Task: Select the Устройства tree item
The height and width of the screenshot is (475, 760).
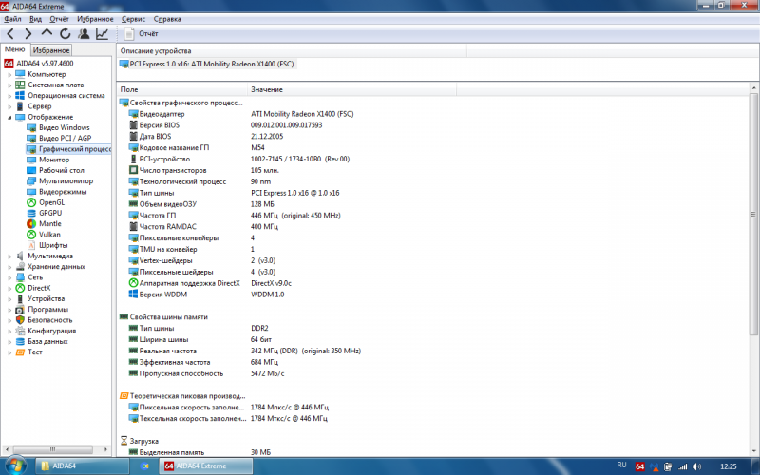Action: (x=46, y=298)
